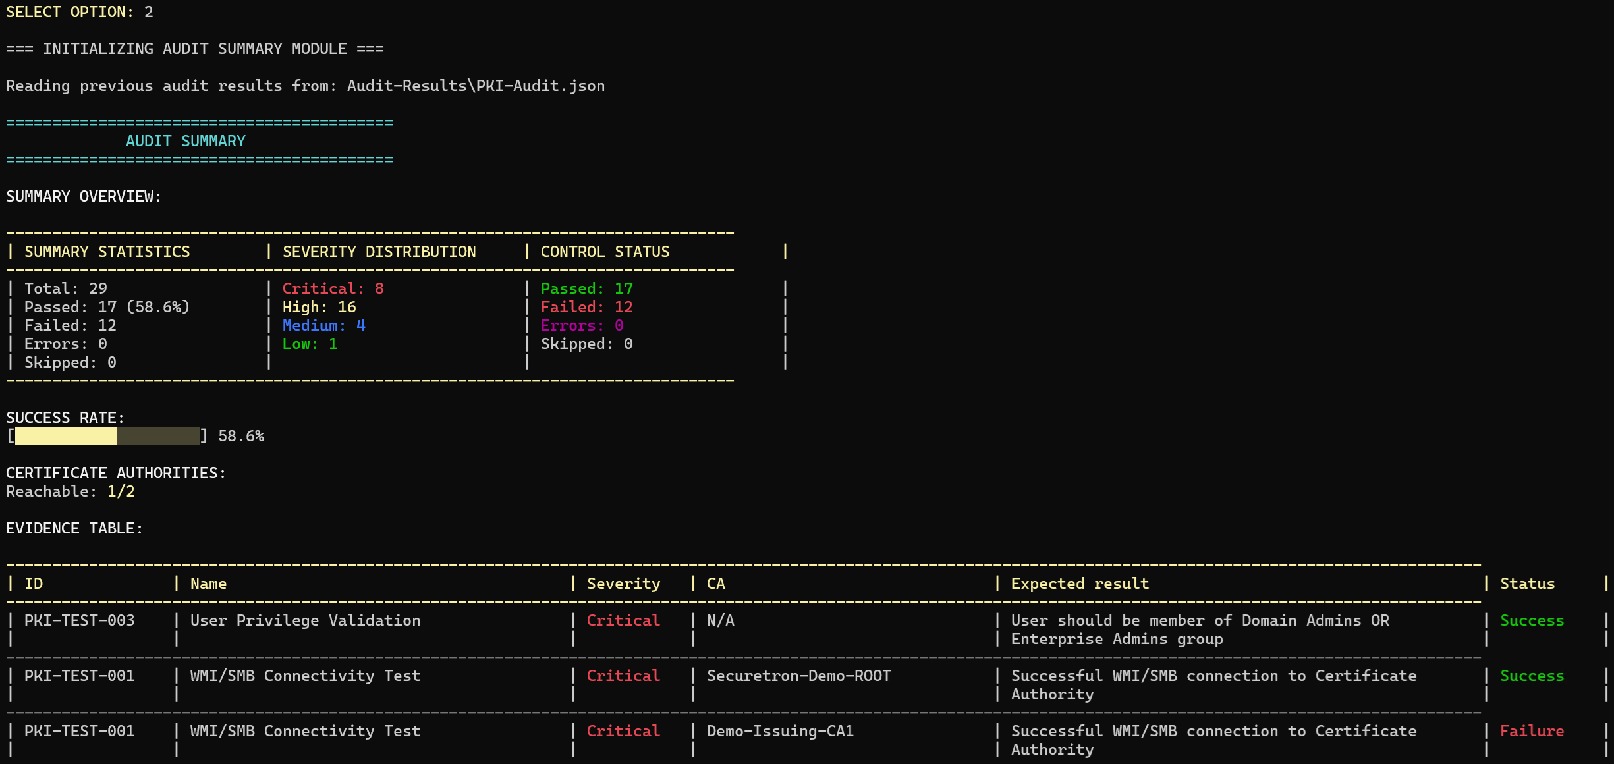Viewport: 1614px width, 764px height.
Task: Click the 'Status' header in evidence table
Action: (x=1528, y=584)
